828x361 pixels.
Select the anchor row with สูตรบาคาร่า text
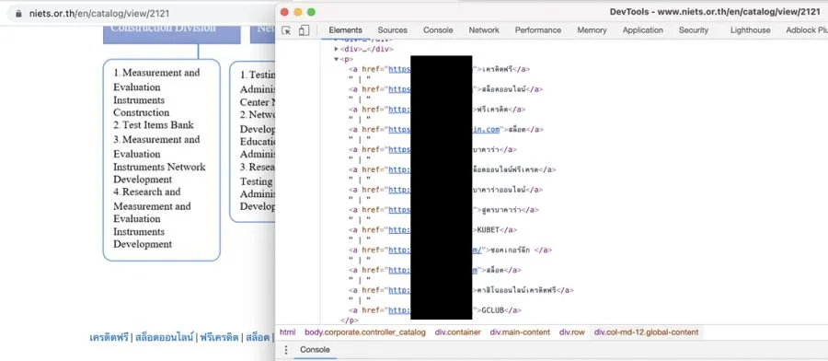[443, 210]
